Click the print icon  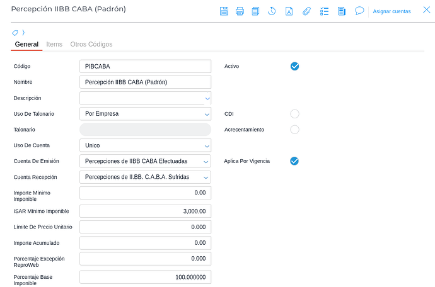click(x=240, y=11)
